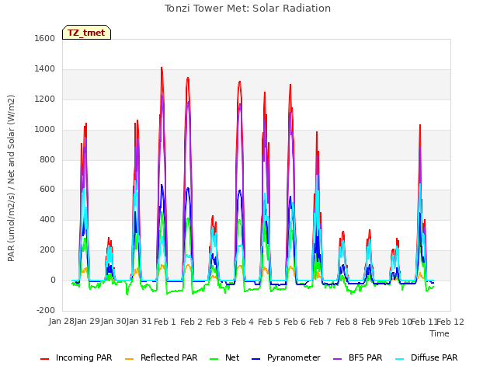
Task: Click the 200 y-axis tick label
Action: (x=47, y=250)
